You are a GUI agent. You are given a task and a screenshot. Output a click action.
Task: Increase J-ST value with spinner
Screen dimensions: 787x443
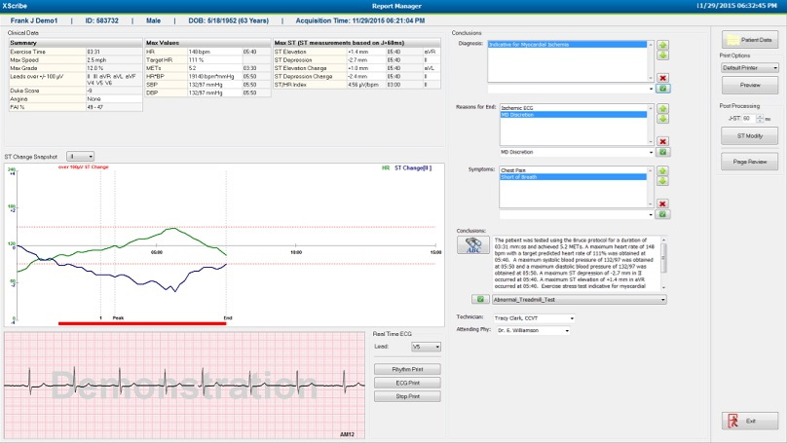point(758,115)
